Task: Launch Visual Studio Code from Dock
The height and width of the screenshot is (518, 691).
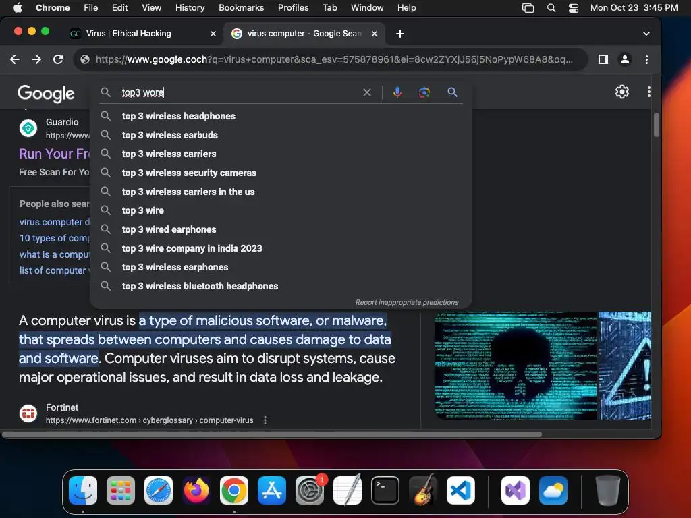Action: tap(460, 490)
